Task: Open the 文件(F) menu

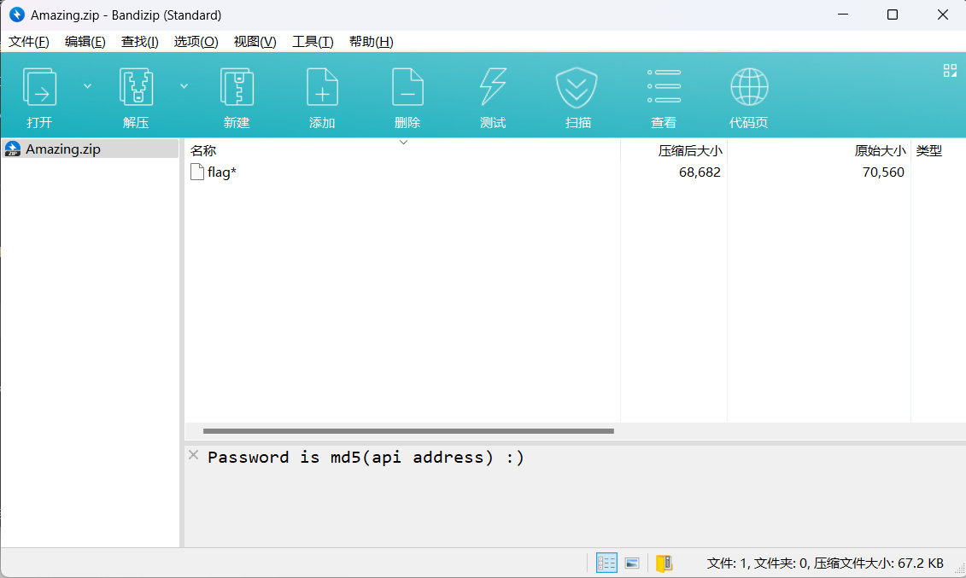Action: 29,42
